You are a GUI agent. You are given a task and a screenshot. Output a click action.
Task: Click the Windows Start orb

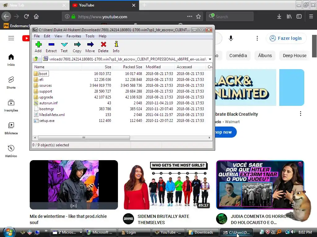[9, 232]
